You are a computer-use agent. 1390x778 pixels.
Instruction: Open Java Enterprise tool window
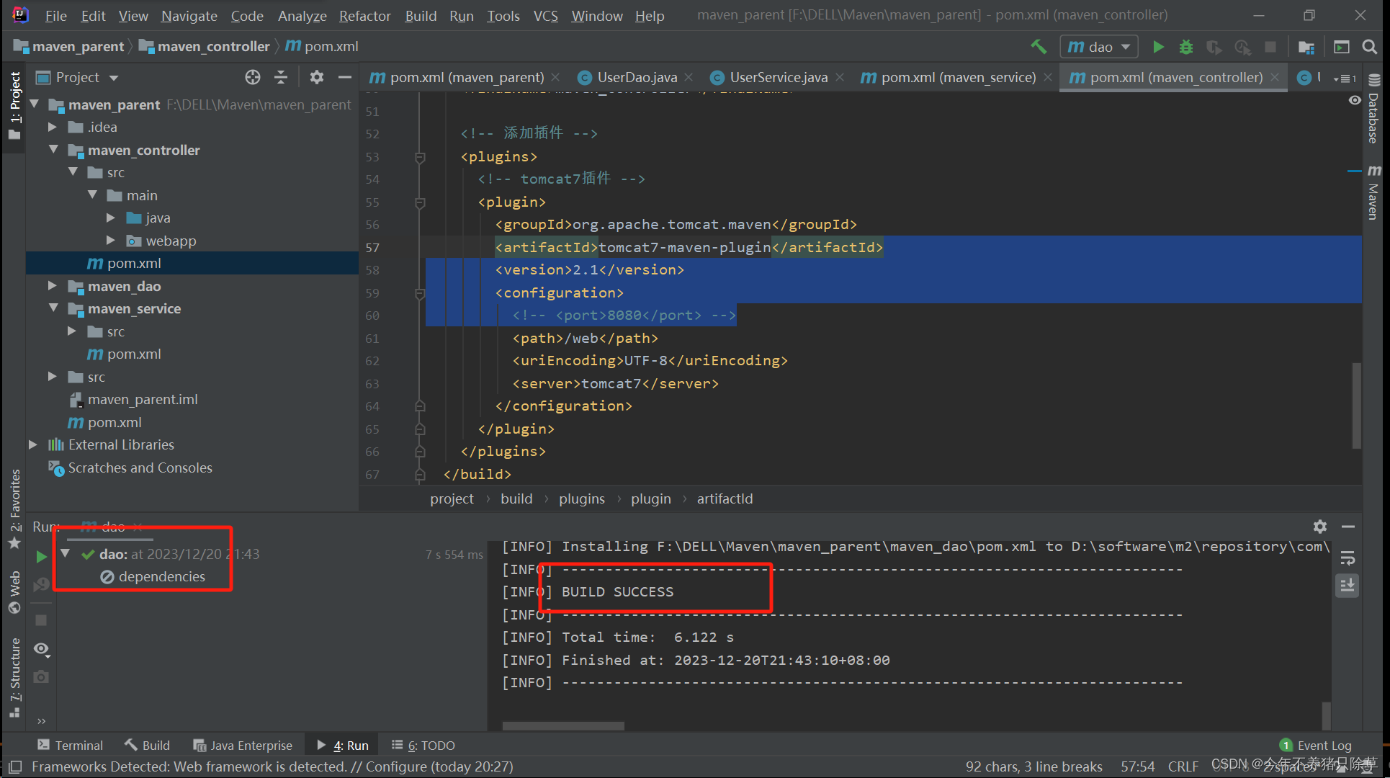(x=243, y=746)
